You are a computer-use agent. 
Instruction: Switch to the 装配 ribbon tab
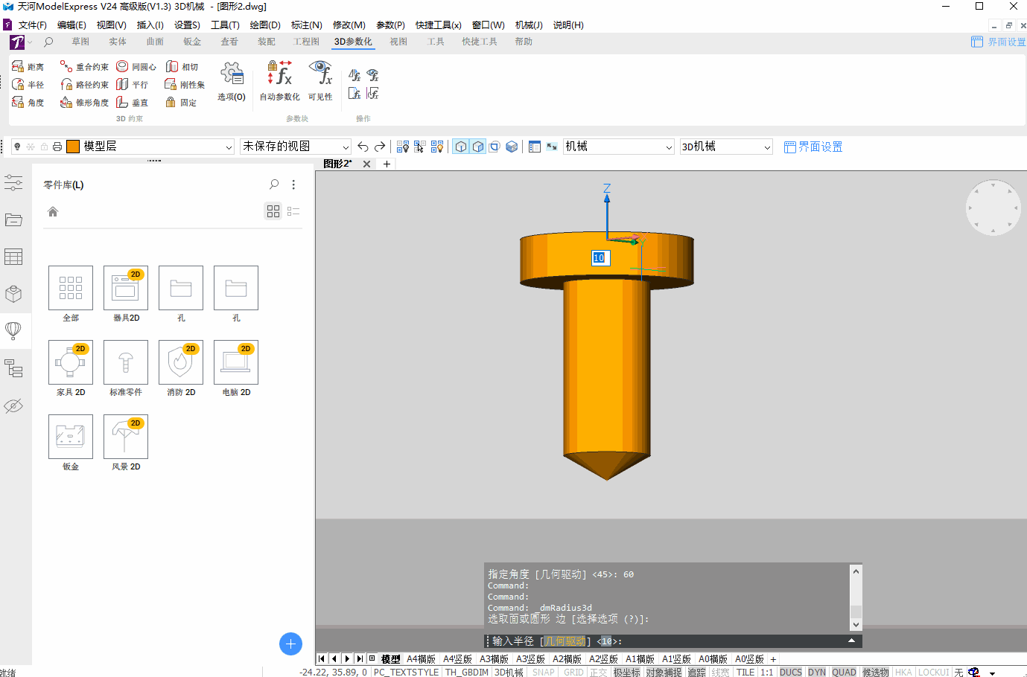coord(267,42)
